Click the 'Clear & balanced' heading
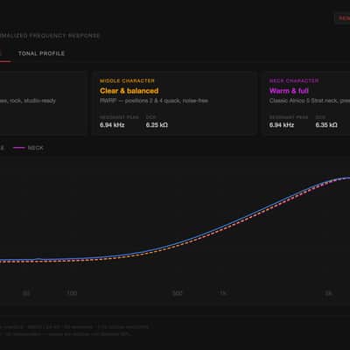 tap(129, 91)
